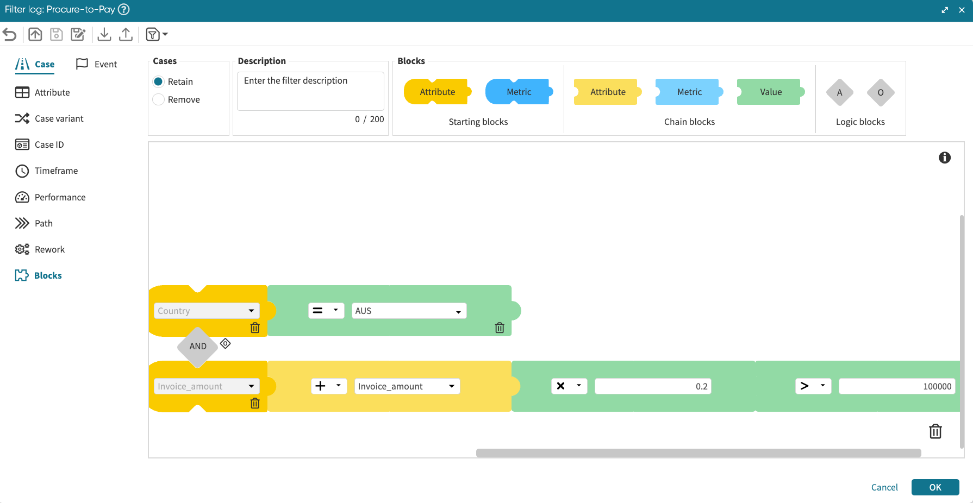Click the large canvas trash bin

coord(935,431)
